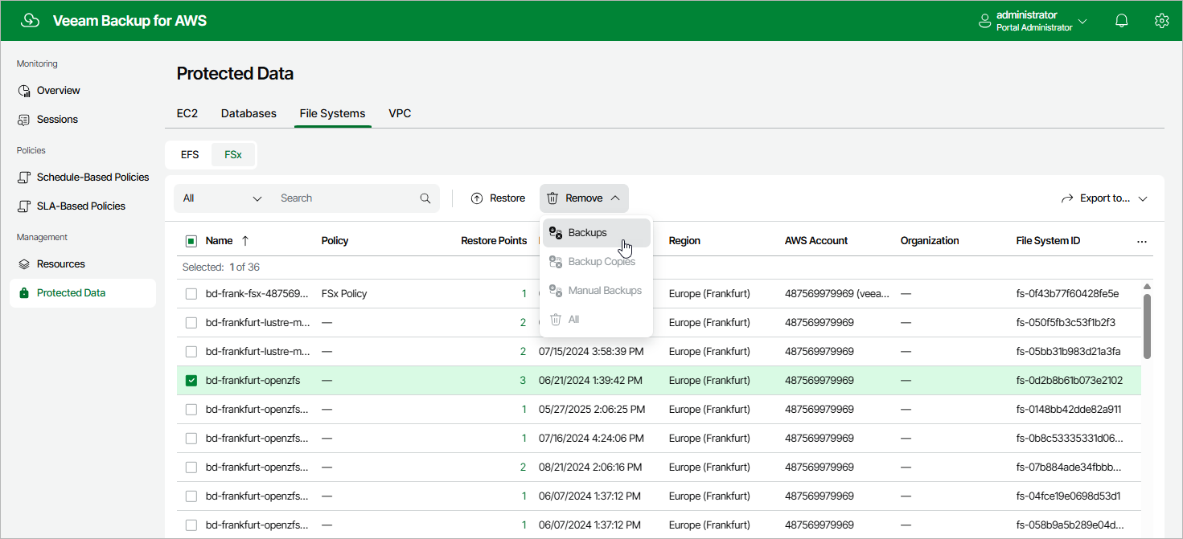Click the Backup Copies menu icon
Viewport: 1183px width, 539px height.
[556, 262]
